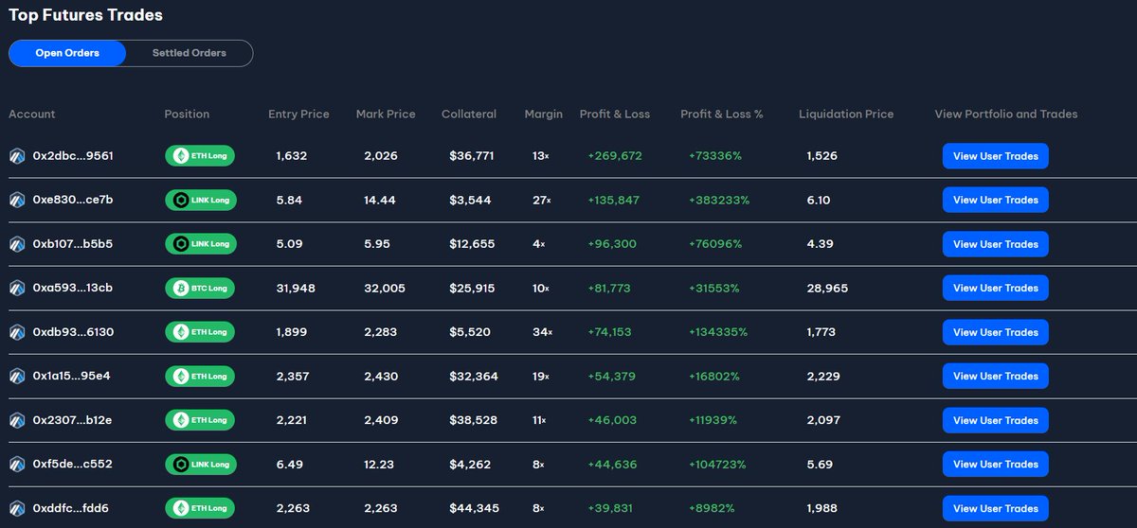The height and width of the screenshot is (528, 1137).
Task: Click LINK Long badge in 0xe830...ce7b row
Action: point(200,200)
